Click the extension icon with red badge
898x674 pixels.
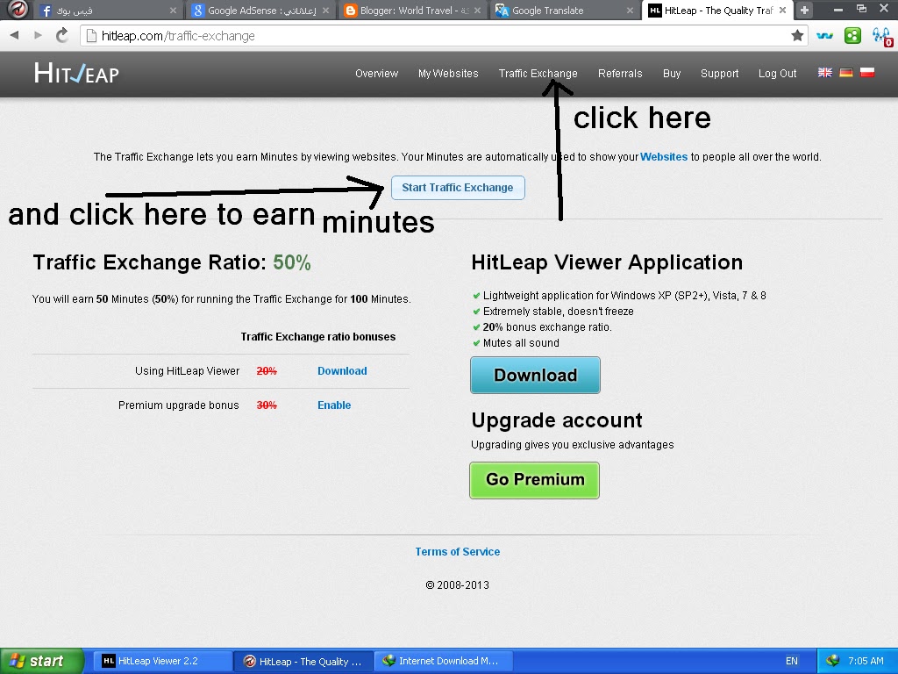pos(882,37)
